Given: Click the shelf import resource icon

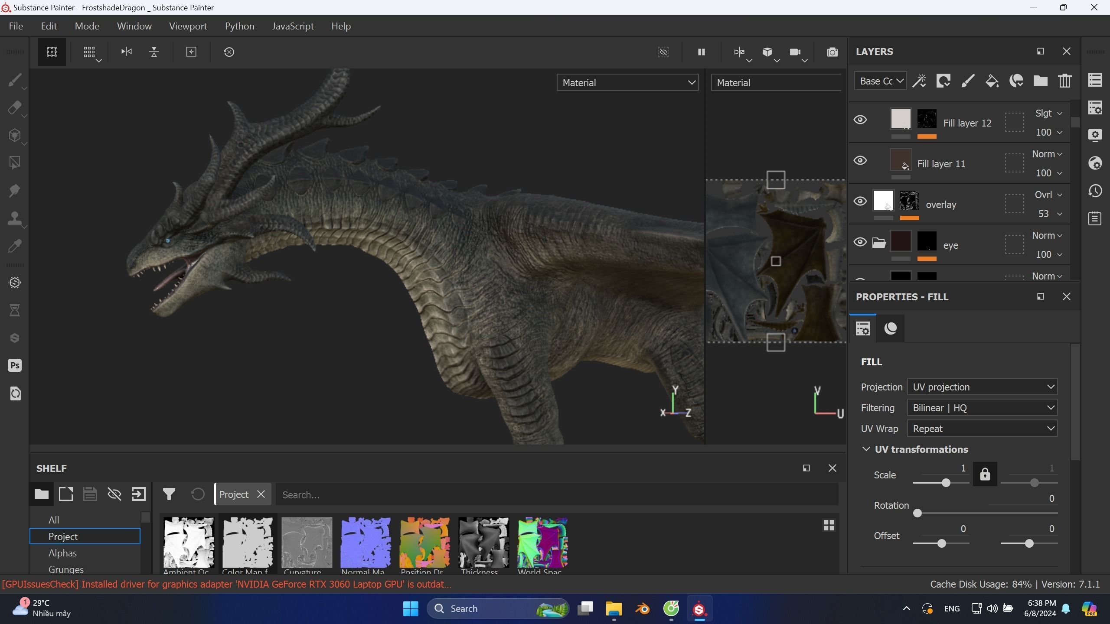Looking at the screenshot, I should coord(138,494).
